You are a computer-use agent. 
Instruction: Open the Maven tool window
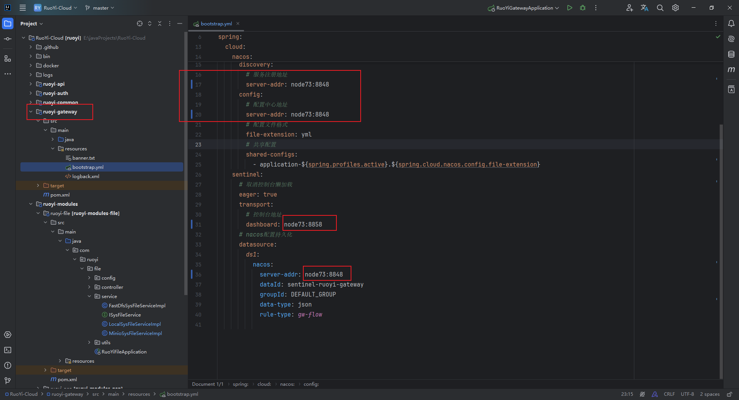[731, 70]
